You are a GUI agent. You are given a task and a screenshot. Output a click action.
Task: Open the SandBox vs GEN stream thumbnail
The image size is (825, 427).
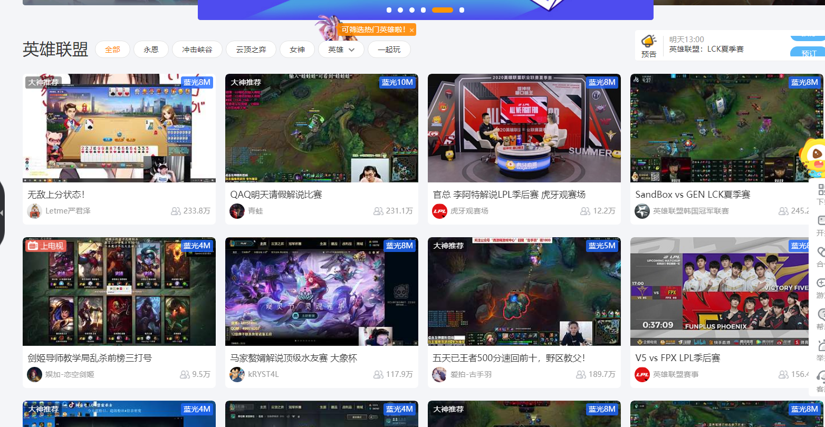tap(727, 128)
